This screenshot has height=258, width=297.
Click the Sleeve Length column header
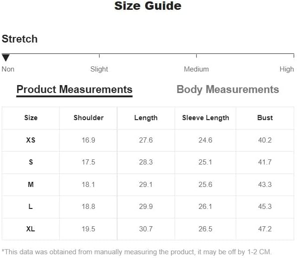[205, 118]
